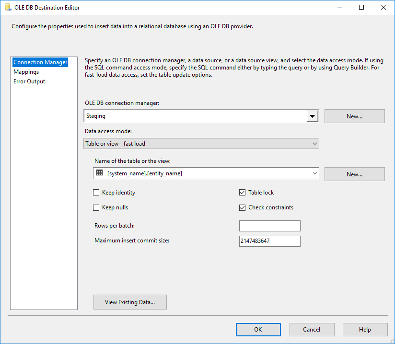
Task: Click the OLE DB Destination Editor title icon
Action: click(8, 7)
